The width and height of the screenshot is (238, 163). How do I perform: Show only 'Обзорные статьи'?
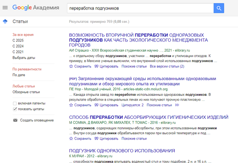(x=26, y=92)
